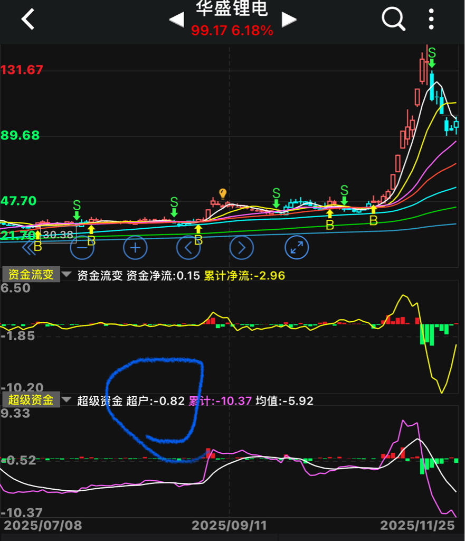Open dropdown arrow beside 超级资金
Screen dimensions: 465x541
66,400
